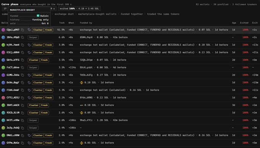The width and height of the screenshot is (260, 148).
Task: Sort table by the Exited column
Action: click(244, 23)
